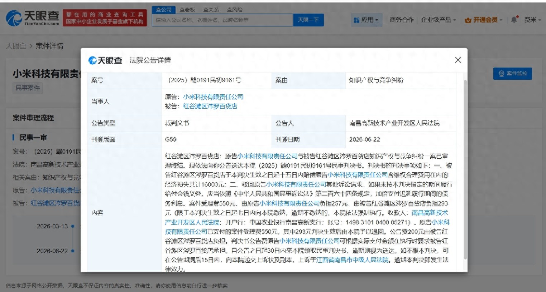Open defendant link 红谷滩区涔罗百货店 in 当事人 row
Screen dimensions: 546x292
[x=210, y=106]
